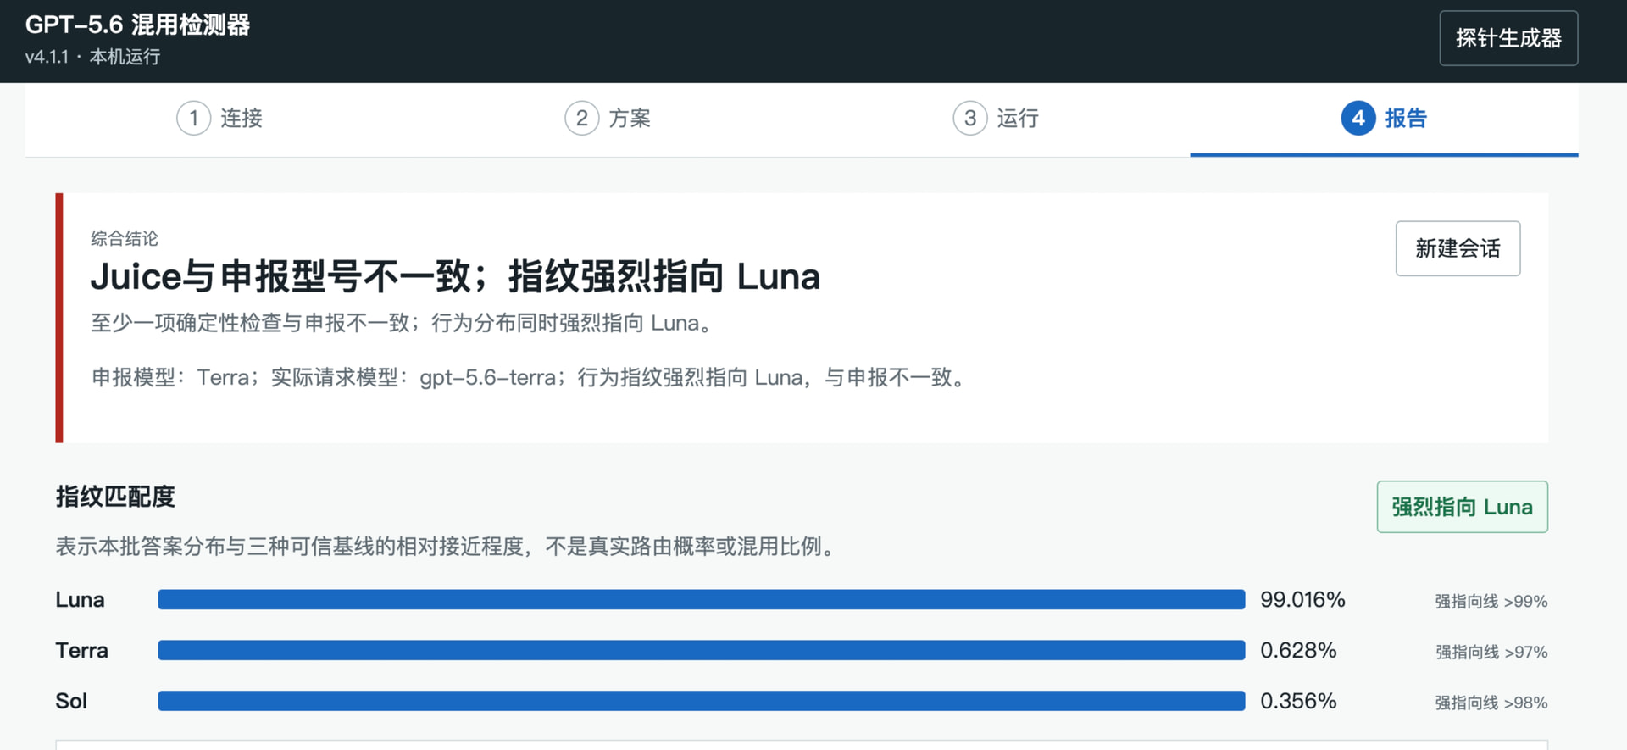Click the 强指向线 >97% threshold label
This screenshot has width=1627, height=750.
1491,652
